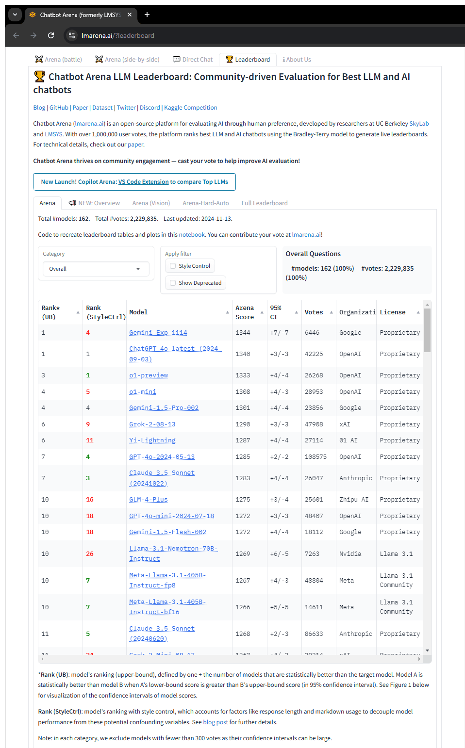Open Claude 3.5 Sonnet (20240620) link
This screenshot has height=748, width=465.
(x=162, y=634)
